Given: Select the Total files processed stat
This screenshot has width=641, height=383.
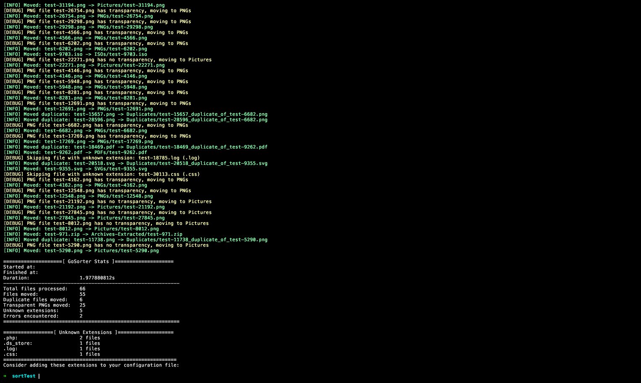Looking at the screenshot, I should pos(44,289).
